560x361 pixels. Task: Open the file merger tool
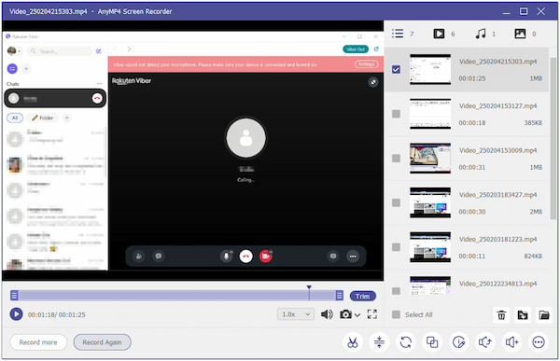pos(432,342)
